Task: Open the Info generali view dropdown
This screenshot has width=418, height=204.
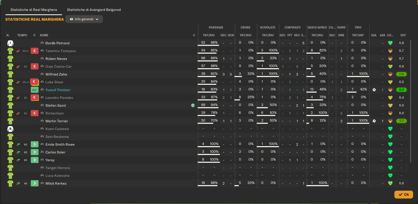Action: (84, 19)
